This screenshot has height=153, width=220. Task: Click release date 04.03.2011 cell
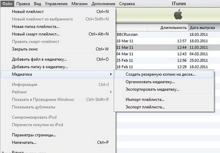[x=199, y=54]
